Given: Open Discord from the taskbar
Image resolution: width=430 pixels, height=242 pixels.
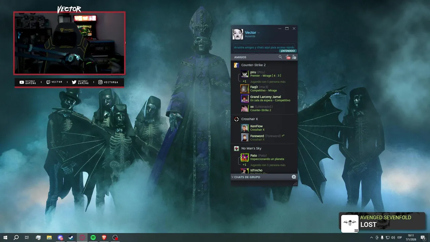Looking at the screenshot, I should click(x=60, y=238).
